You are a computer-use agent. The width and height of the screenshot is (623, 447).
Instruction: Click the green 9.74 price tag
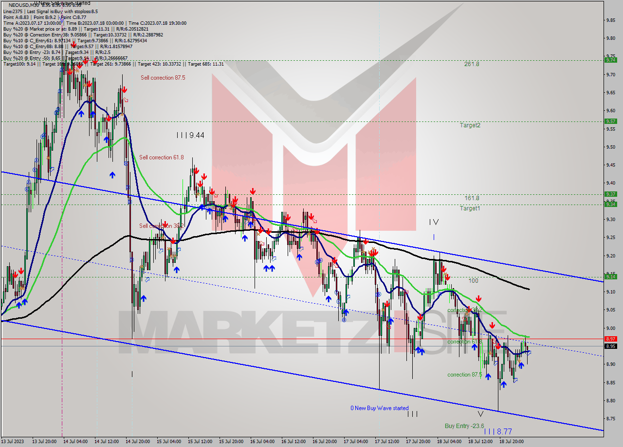pos(610,60)
